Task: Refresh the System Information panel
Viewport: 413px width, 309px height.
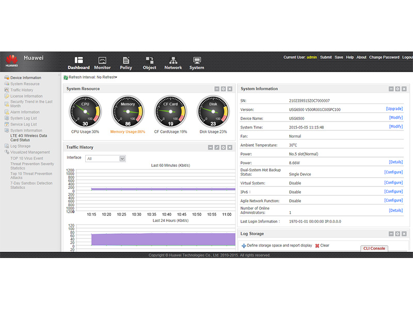Action: (398, 89)
